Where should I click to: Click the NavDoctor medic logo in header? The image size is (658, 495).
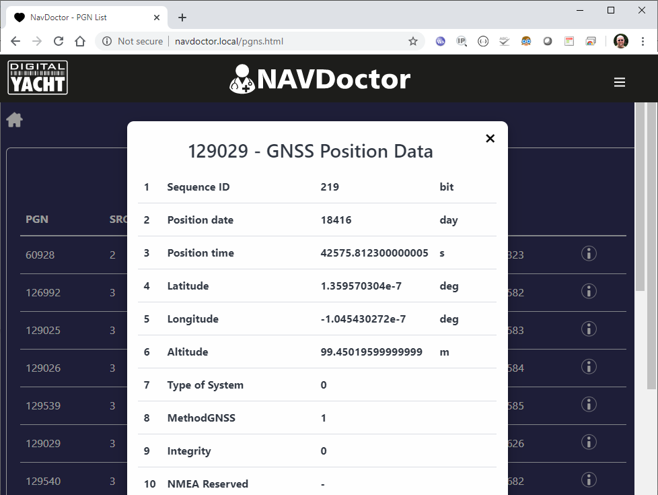click(x=244, y=80)
